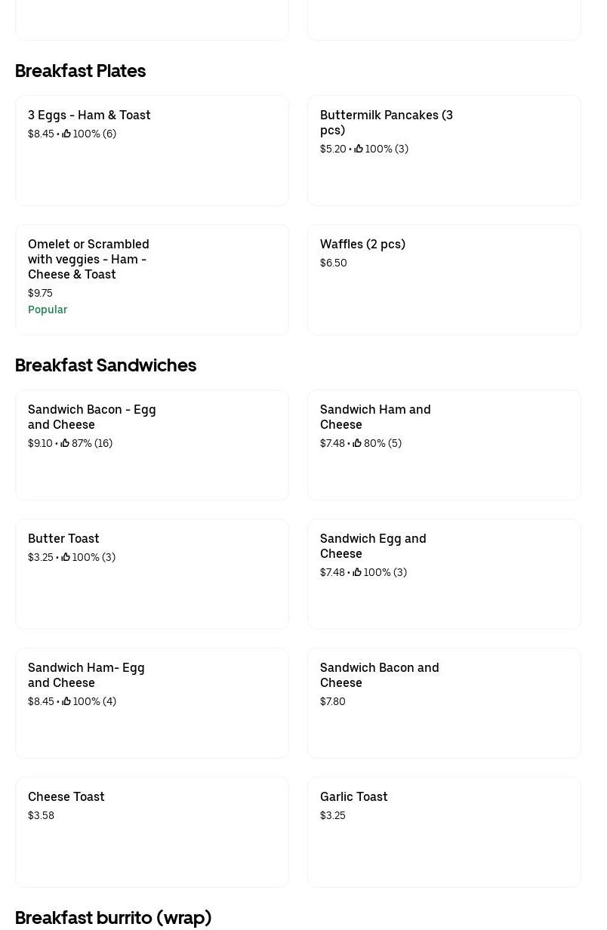Click thumbs-up icon on 3 Eggs - Ham & Toast
The image size is (607, 930).
pos(66,134)
